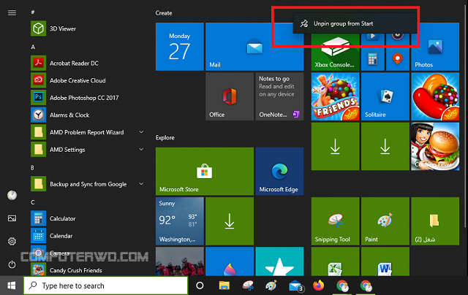The height and width of the screenshot is (295, 468).
Task: Open the user account picture
Action: coord(12,196)
